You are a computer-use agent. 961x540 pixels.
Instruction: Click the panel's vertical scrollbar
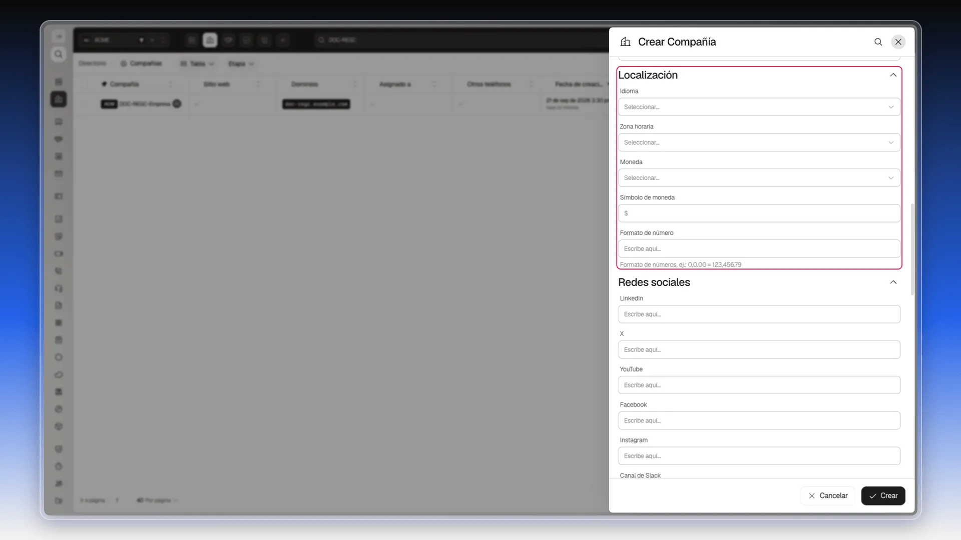(x=912, y=249)
